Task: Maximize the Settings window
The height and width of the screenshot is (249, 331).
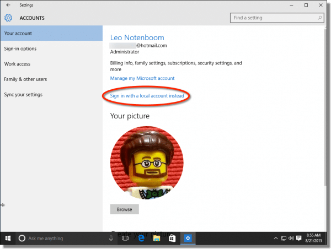Action: point(306,5)
